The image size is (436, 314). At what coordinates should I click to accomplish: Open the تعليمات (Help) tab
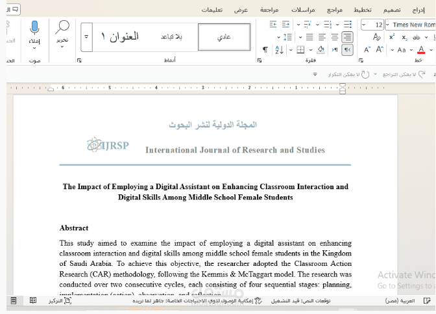(212, 10)
